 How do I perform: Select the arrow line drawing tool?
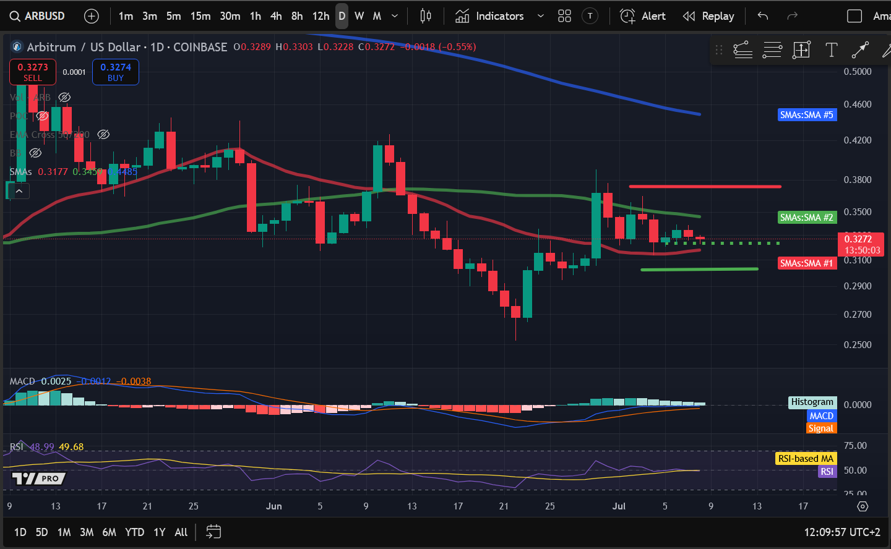pos(860,50)
